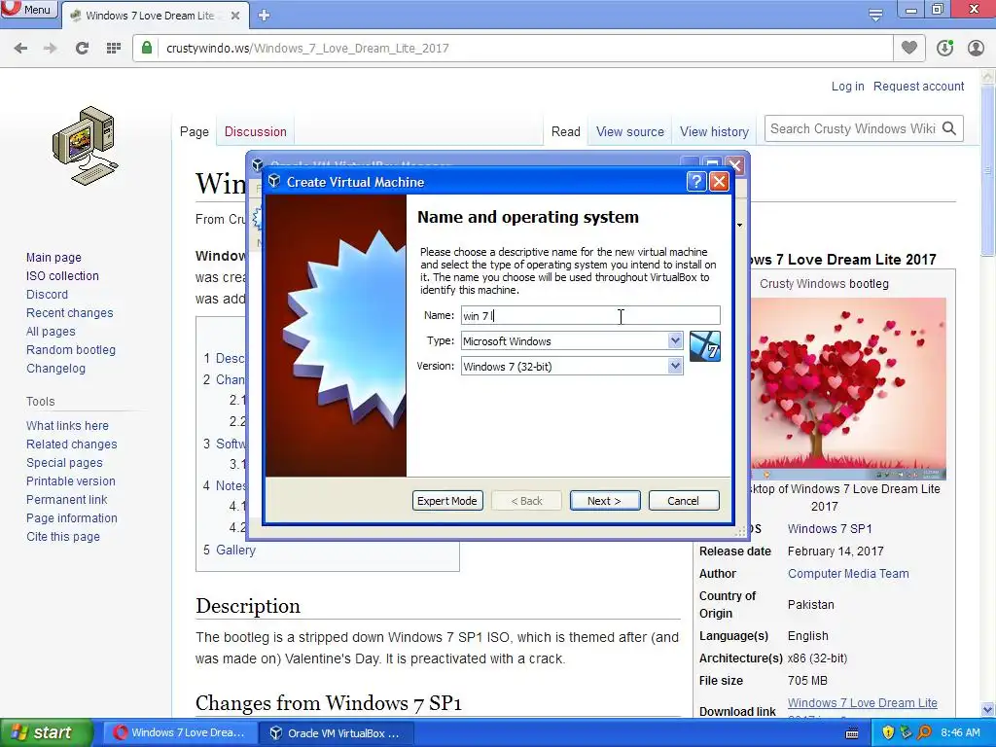Open the Page information link
Viewport: 996px width, 747px height.
pyautogui.click(x=72, y=517)
